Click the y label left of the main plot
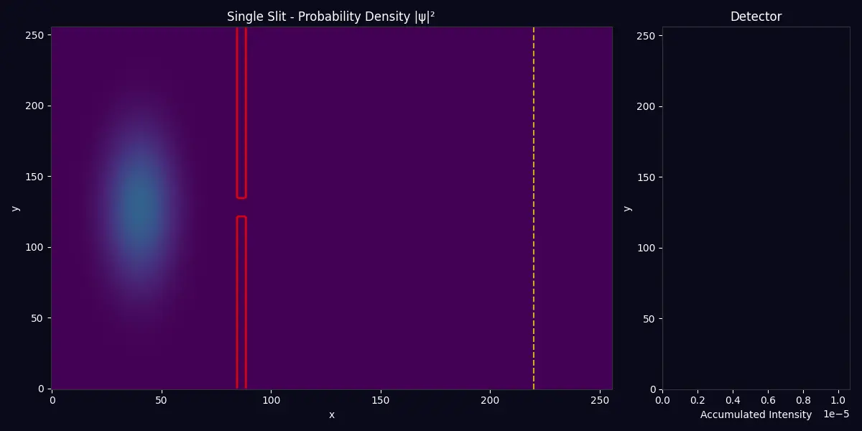 (15, 208)
